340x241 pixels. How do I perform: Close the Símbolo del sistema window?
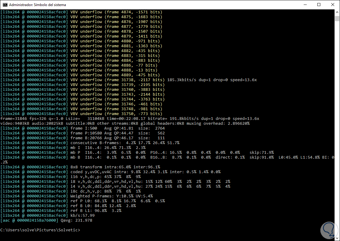point(333,5)
